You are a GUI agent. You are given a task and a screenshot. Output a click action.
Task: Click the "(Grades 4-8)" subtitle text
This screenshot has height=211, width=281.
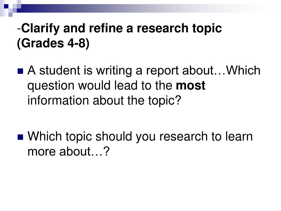point(53,43)
